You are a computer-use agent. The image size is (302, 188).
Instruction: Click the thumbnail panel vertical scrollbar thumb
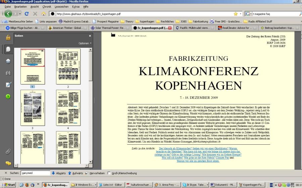90,66
